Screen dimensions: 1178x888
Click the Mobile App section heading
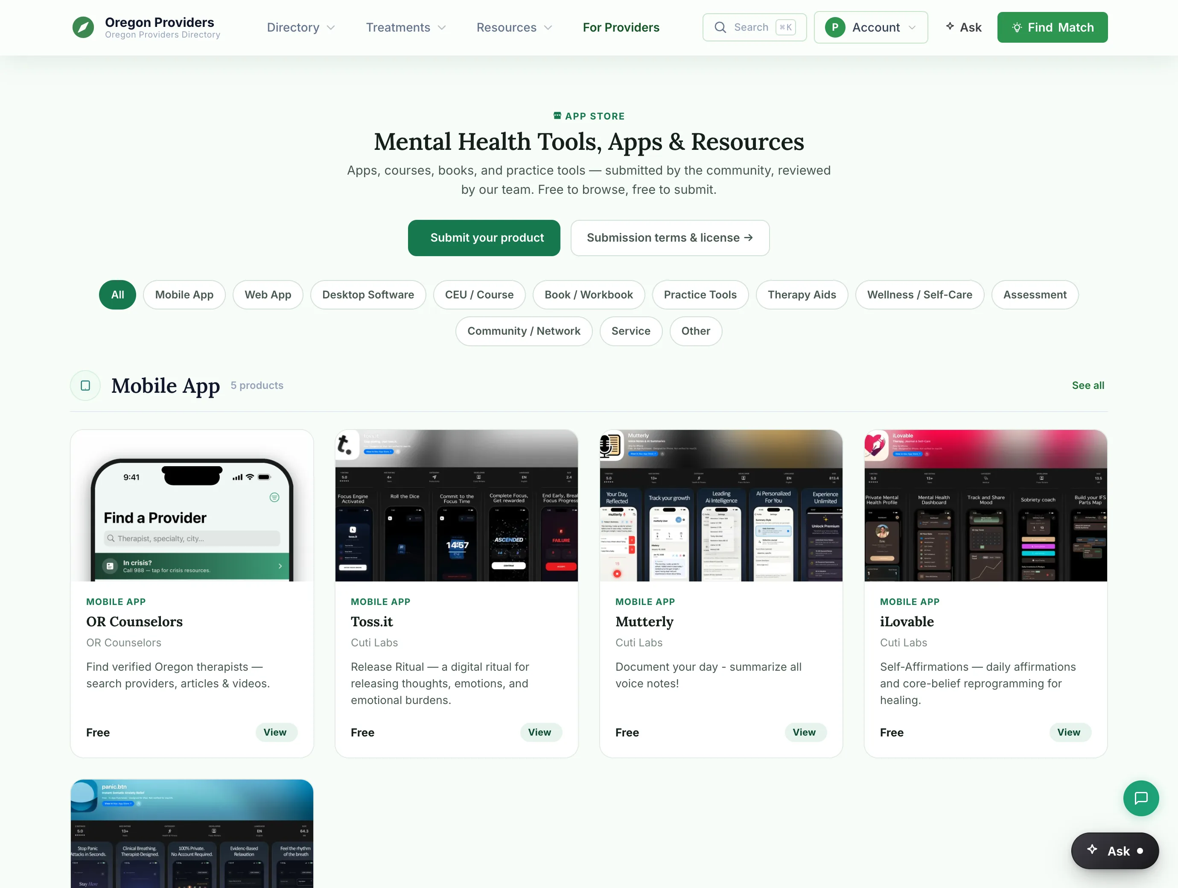[x=166, y=386]
